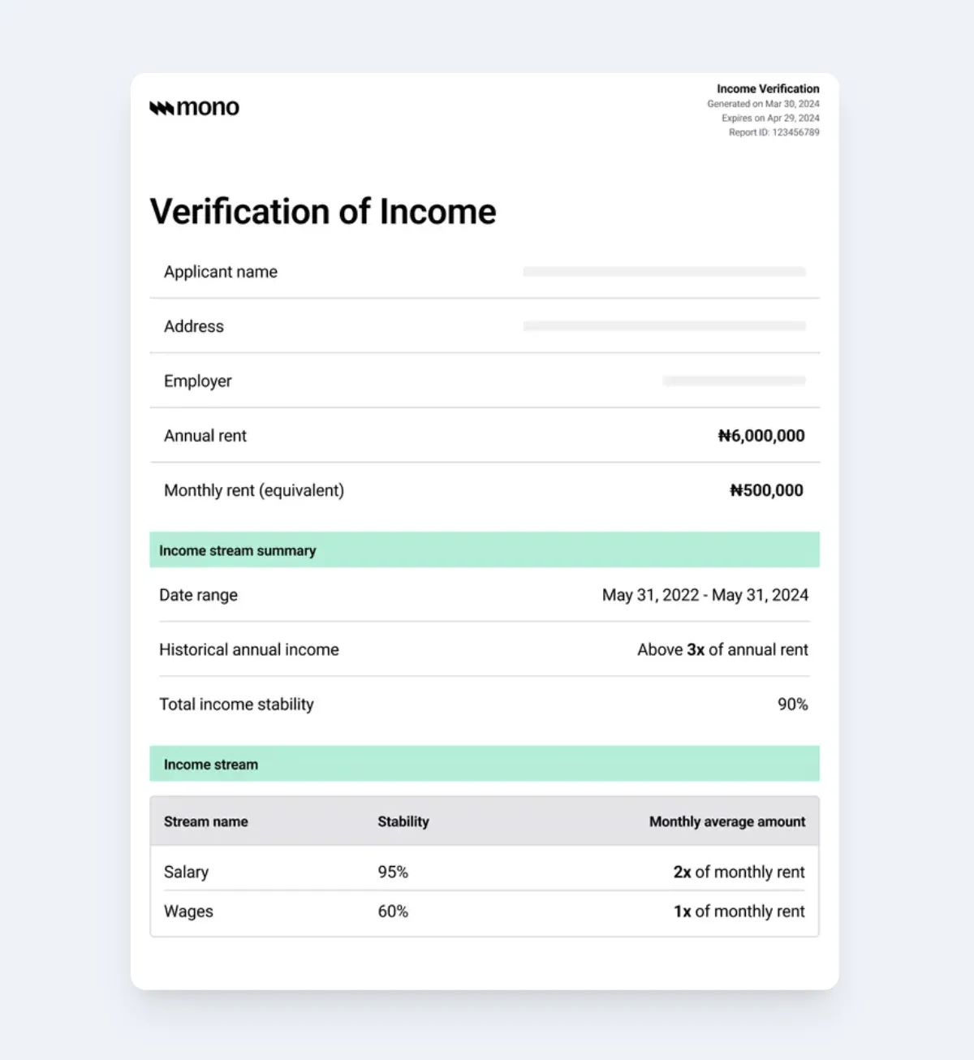
Task: Click the Stability column header
Action: point(403,821)
